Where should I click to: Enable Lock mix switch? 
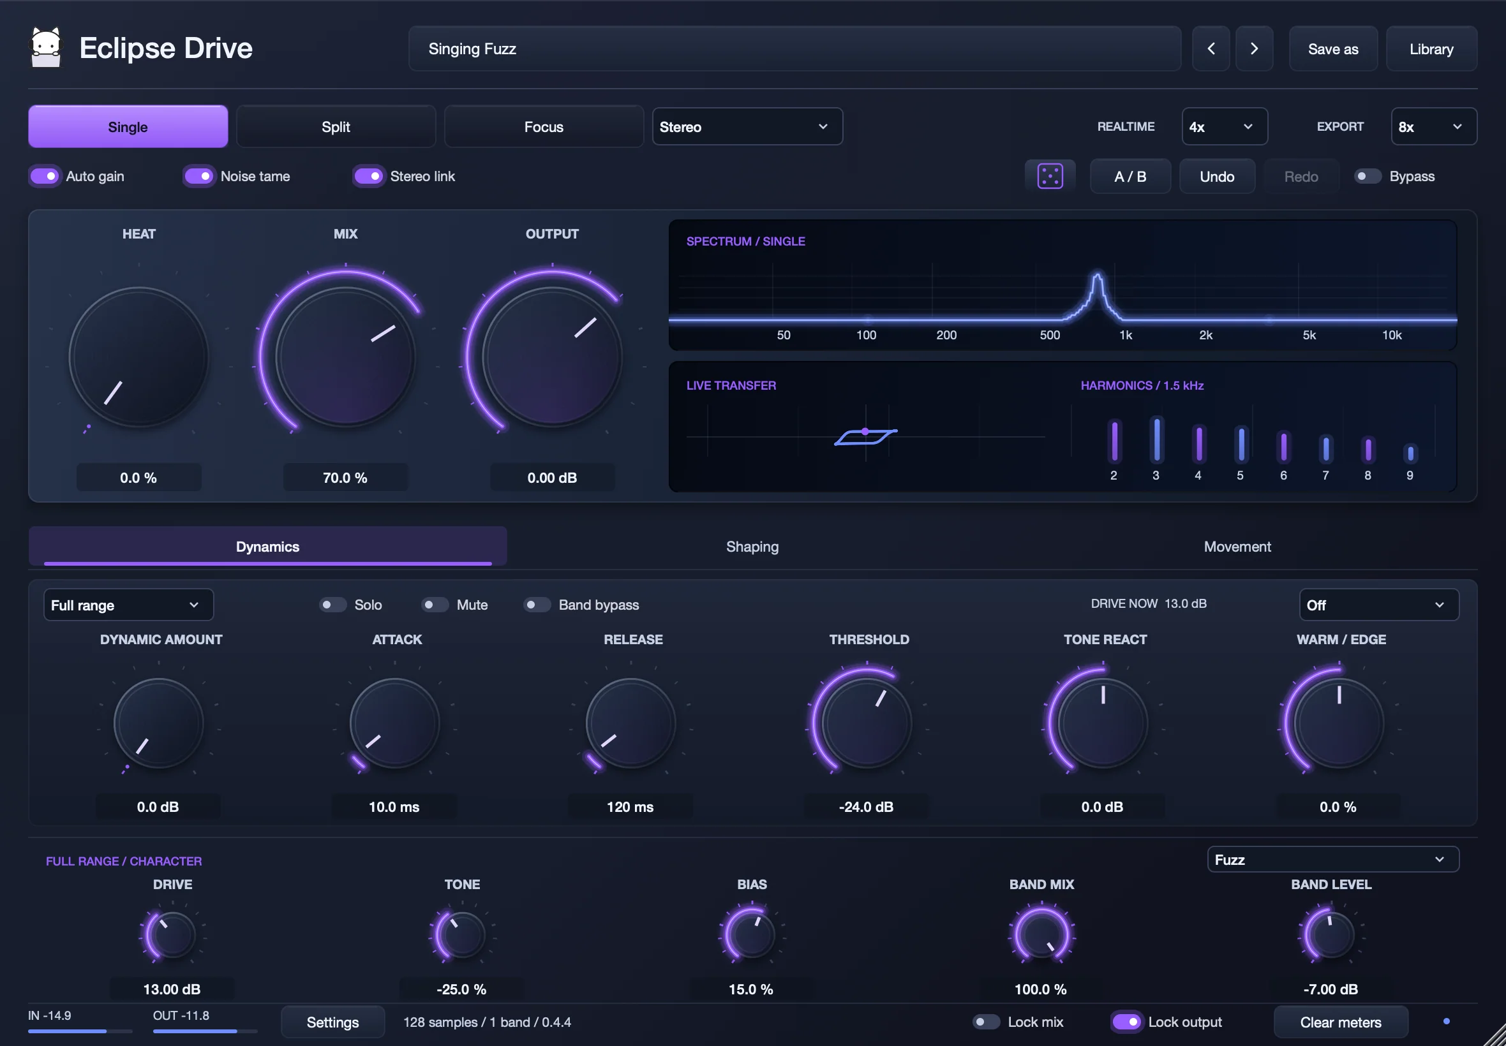coord(986,1022)
